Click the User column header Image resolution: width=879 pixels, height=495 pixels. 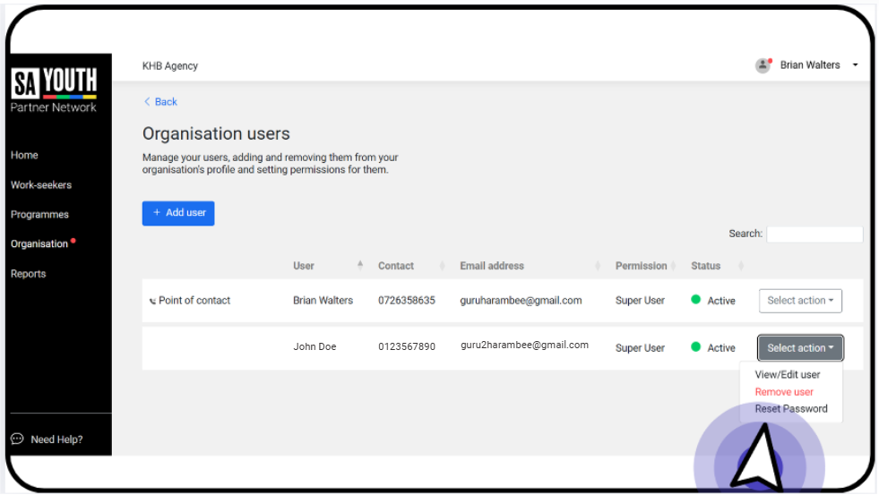[x=303, y=266]
